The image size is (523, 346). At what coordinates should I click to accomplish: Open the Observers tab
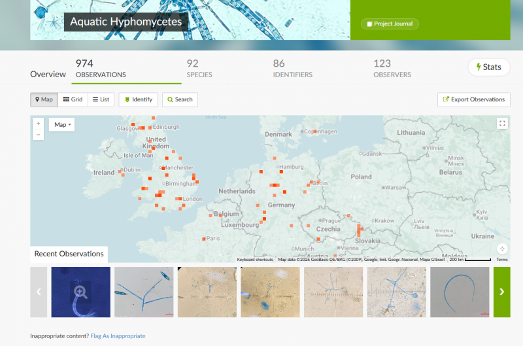click(392, 69)
